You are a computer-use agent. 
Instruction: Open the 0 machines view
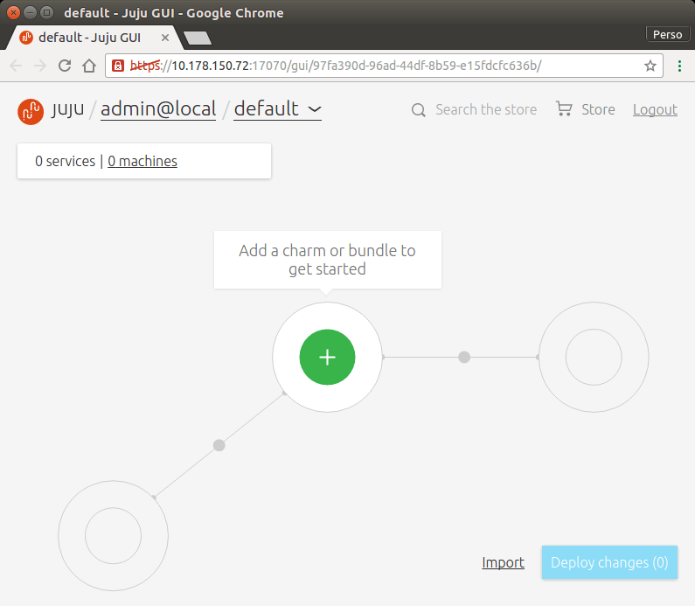click(142, 161)
